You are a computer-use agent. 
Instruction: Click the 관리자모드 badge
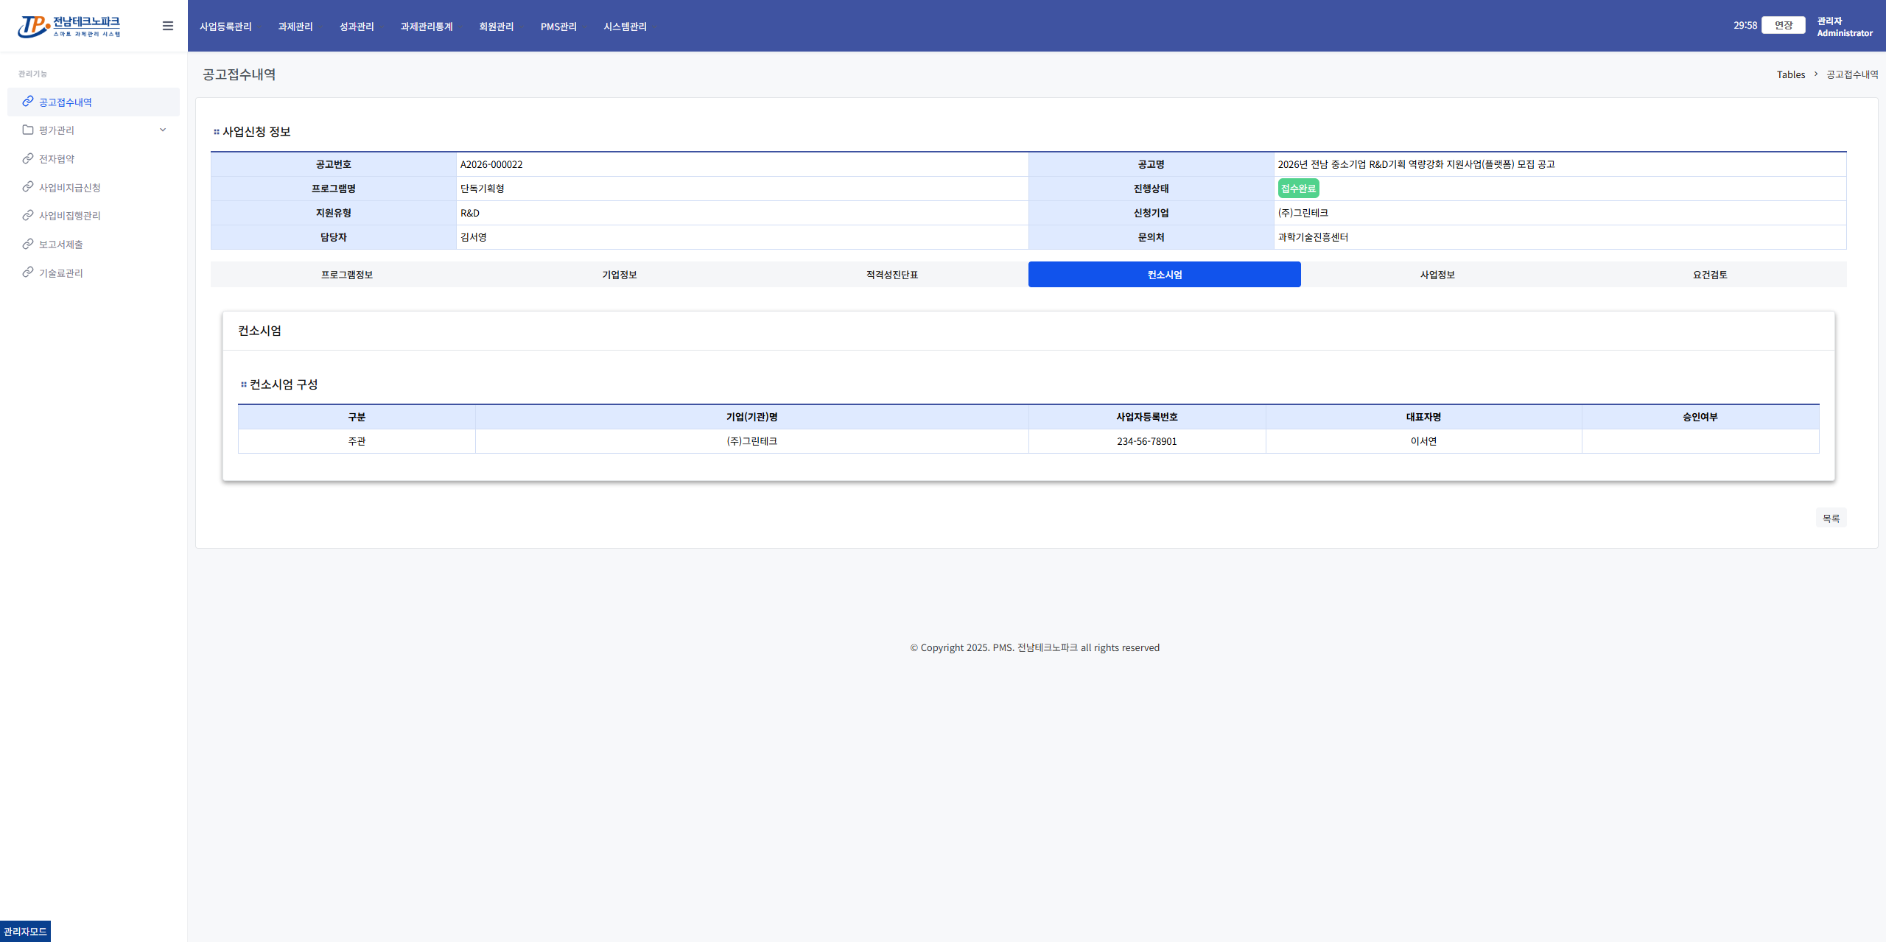pyautogui.click(x=25, y=932)
